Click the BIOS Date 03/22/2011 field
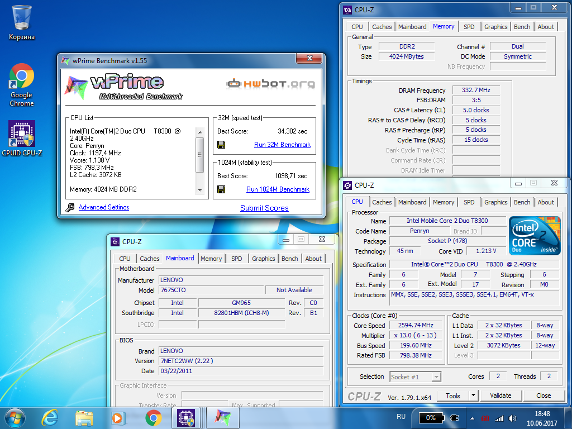This screenshot has width=572, height=429. (241, 371)
